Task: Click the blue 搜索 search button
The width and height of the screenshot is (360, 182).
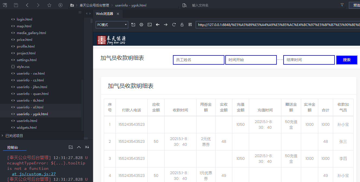Action: (346, 60)
